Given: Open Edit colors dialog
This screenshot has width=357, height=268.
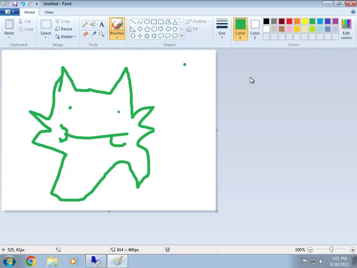Looking at the screenshot, I should coord(346,29).
